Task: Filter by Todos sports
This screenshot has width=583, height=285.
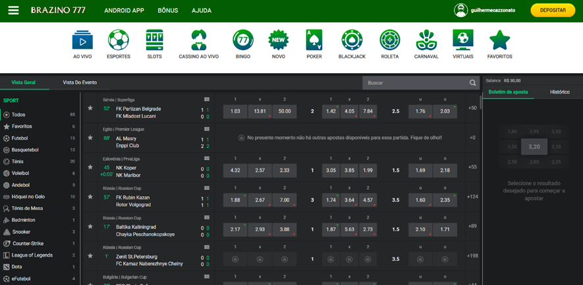Action: coord(39,115)
